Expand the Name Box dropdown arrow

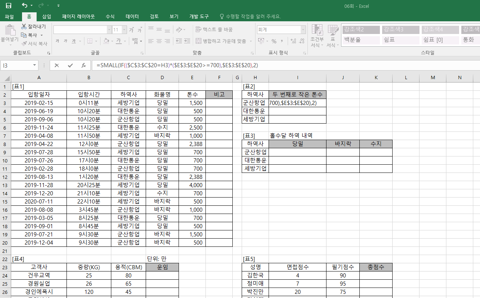[35, 65]
